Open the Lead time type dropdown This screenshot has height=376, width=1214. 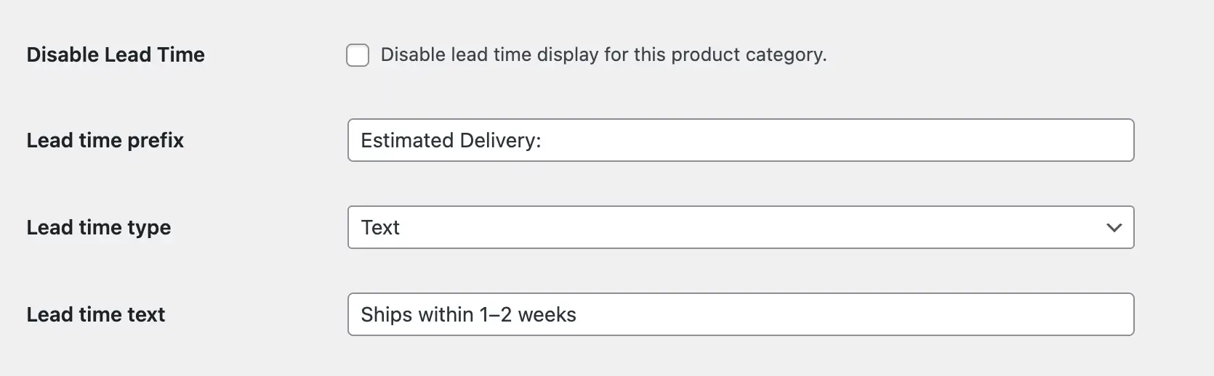[x=740, y=228]
